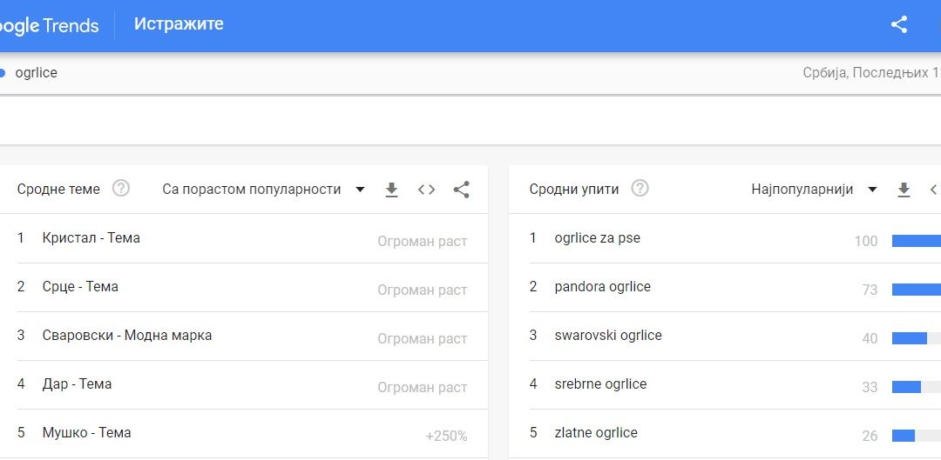Open help icon next to Сродни упити

(640, 189)
